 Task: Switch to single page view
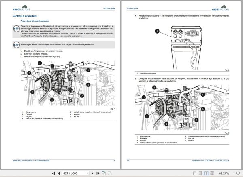(195, 173)
